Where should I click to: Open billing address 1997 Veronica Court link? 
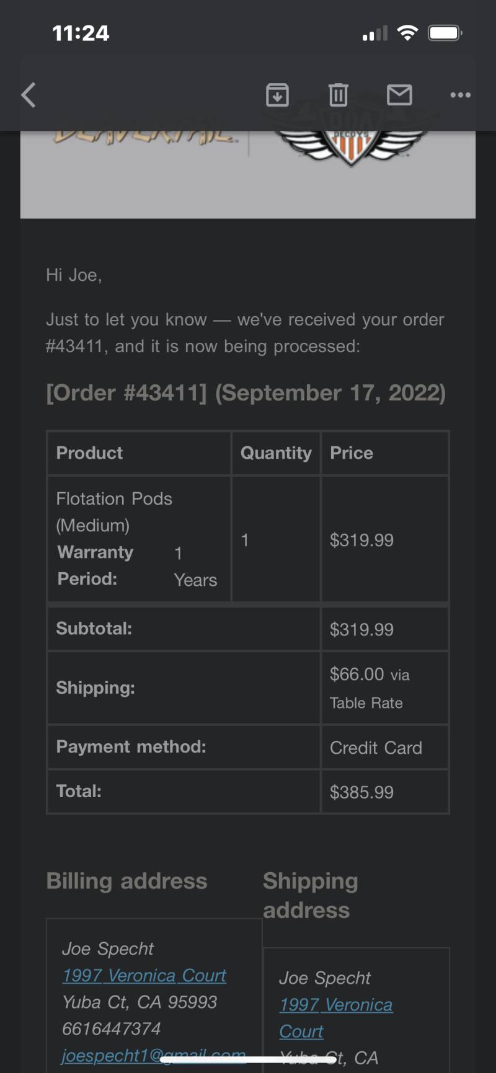tap(144, 975)
